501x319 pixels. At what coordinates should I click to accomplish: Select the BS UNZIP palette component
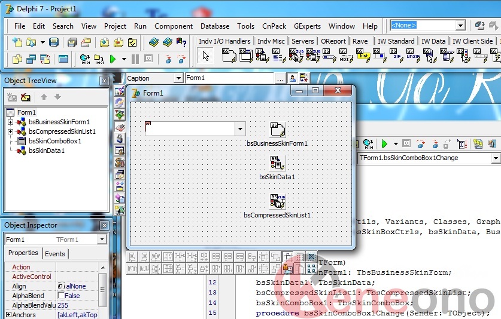click(413, 56)
